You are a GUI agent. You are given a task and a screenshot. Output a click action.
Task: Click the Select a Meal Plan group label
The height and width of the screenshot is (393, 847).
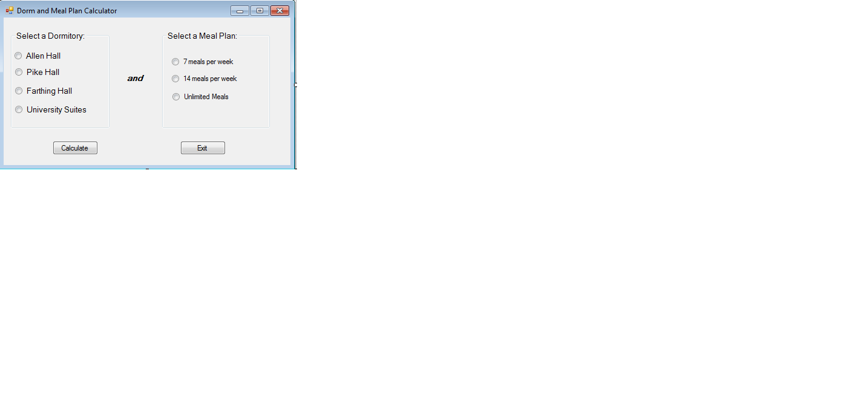pos(201,36)
